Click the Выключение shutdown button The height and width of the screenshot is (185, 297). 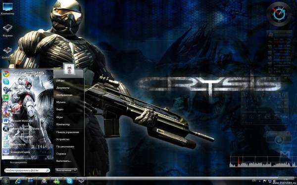(x=64, y=170)
